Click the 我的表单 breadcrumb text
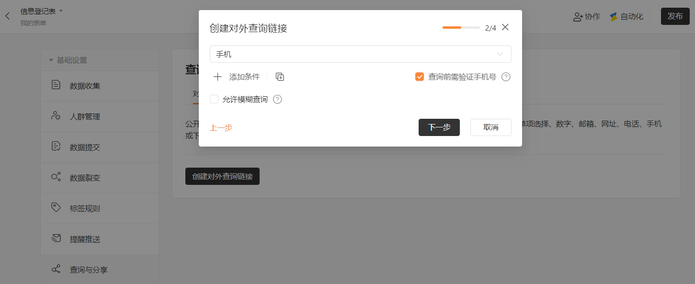 tap(34, 23)
